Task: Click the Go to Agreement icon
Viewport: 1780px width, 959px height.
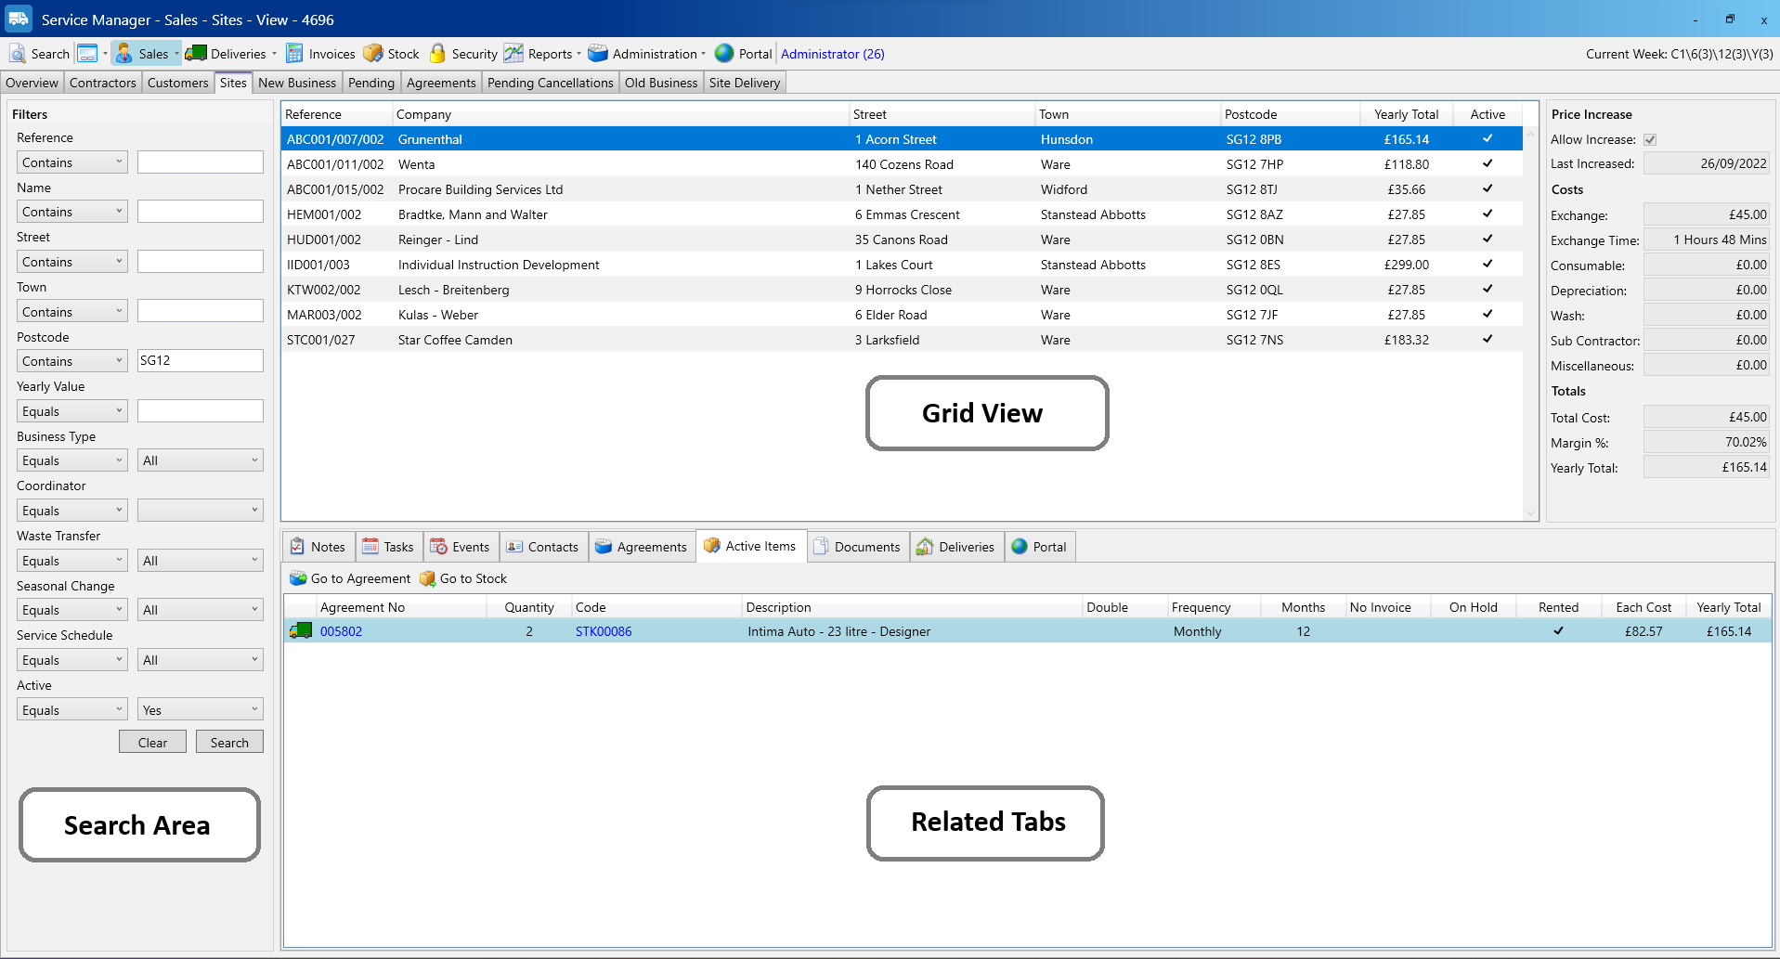Action: 298,578
